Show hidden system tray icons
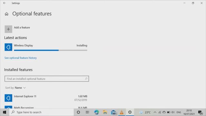Screen dimensions: 206x116 pyautogui.click(x=155, y=112)
